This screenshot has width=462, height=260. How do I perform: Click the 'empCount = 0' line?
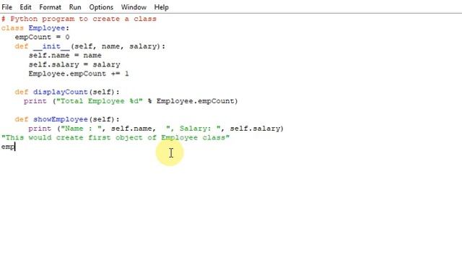(x=42, y=37)
